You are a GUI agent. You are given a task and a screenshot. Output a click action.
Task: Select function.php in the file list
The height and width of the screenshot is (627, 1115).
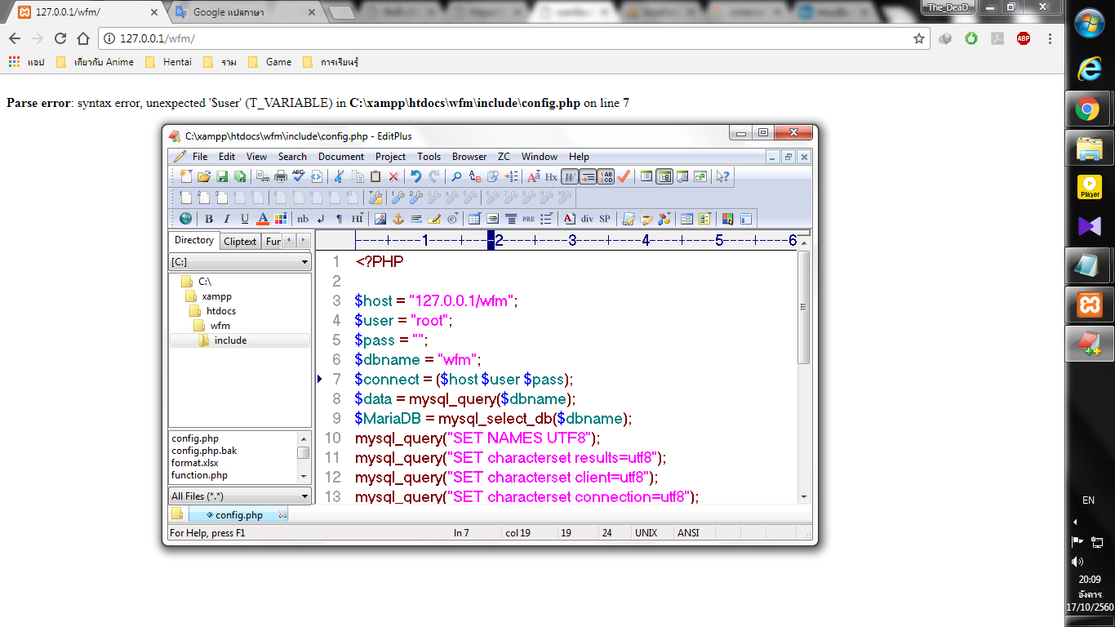coord(199,475)
